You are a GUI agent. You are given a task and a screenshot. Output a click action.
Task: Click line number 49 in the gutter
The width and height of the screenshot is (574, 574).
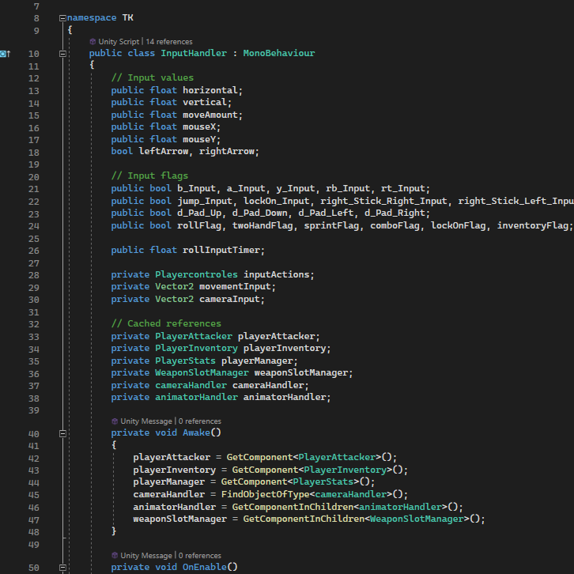34,545
